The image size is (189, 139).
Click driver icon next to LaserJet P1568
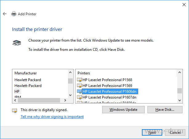click(x=79, y=80)
